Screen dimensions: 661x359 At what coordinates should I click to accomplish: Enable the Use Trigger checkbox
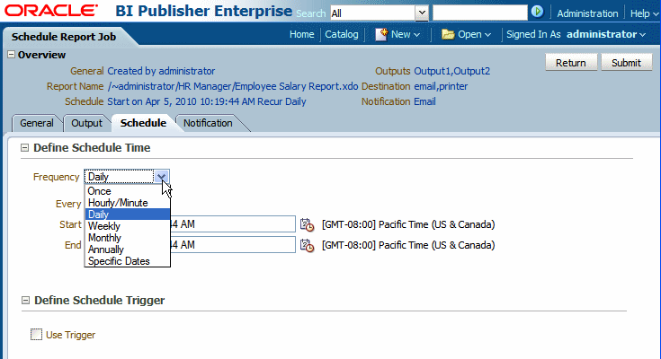(x=36, y=335)
